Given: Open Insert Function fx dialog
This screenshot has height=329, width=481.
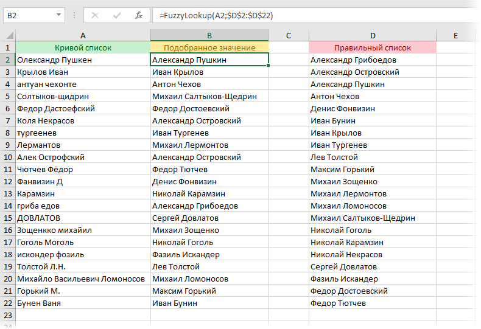Looking at the screenshot, I should coord(139,15).
